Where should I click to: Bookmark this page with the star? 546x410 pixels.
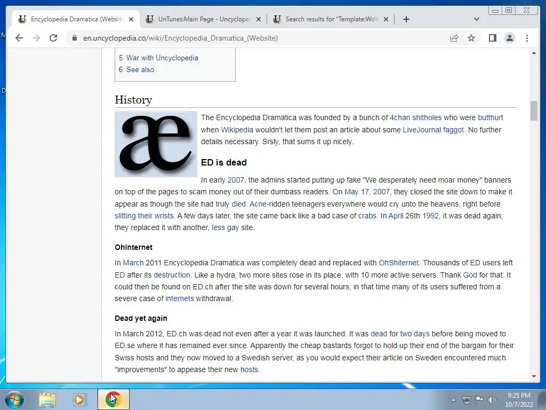tap(471, 38)
